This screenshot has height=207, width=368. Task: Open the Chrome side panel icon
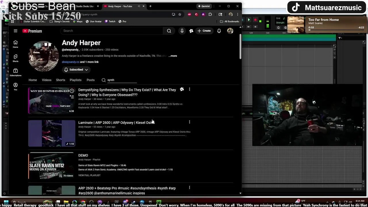(x=221, y=14)
